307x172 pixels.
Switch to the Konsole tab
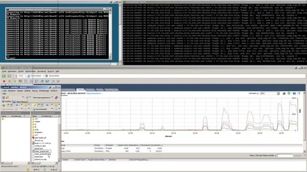pos(100,90)
